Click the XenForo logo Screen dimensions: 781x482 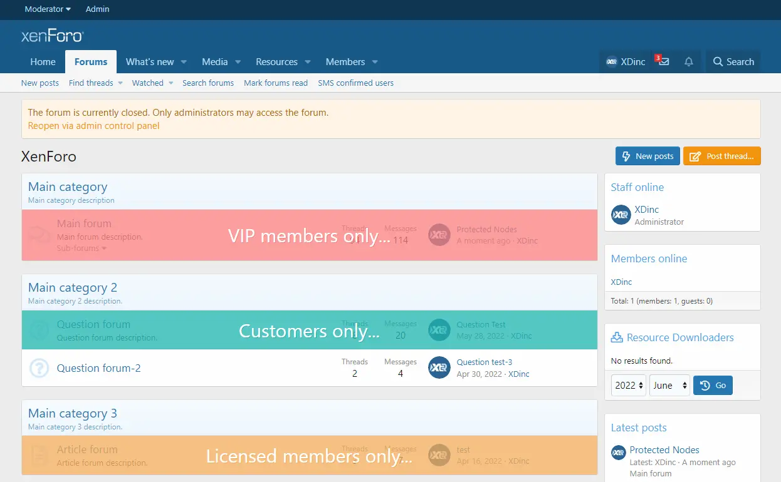coord(53,36)
